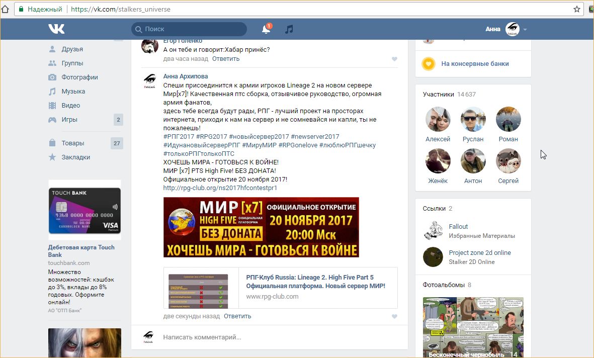Follow the rpg-club.org ns2017hfcontestpr1 link
The width and height of the screenshot is (594, 358).
coord(220,188)
